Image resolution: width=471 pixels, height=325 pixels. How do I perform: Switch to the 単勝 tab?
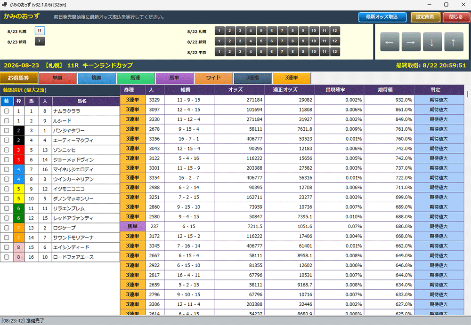coord(57,78)
